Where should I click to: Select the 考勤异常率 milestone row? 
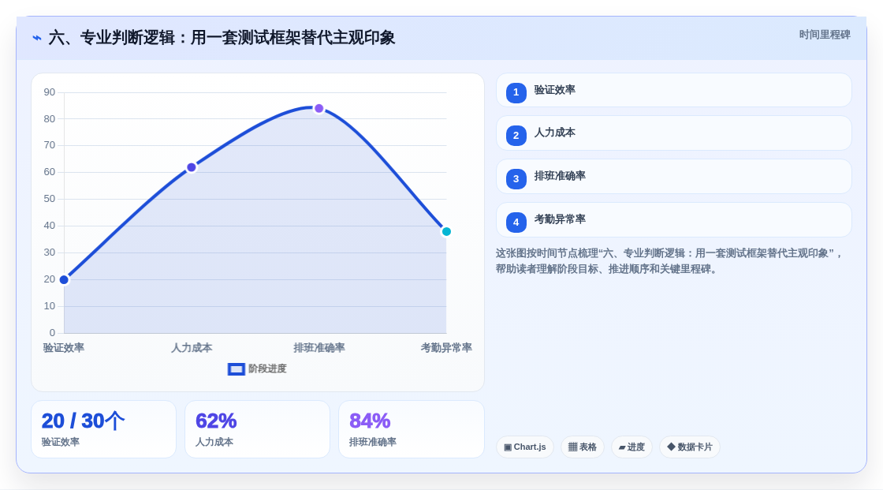coord(673,220)
